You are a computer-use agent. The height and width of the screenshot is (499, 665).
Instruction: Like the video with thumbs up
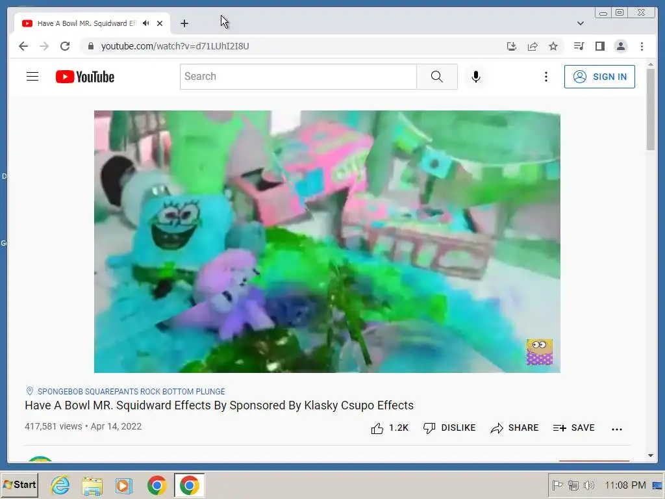(x=390, y=428)
